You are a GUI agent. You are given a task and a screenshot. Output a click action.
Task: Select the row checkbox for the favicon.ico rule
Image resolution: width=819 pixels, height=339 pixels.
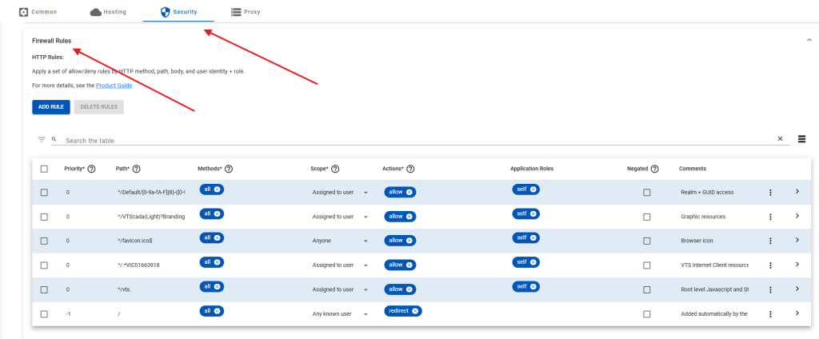point(44,241)
